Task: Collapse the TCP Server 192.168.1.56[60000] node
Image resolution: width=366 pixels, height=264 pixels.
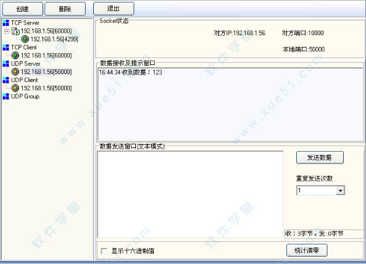Action: tap(7, 31)
